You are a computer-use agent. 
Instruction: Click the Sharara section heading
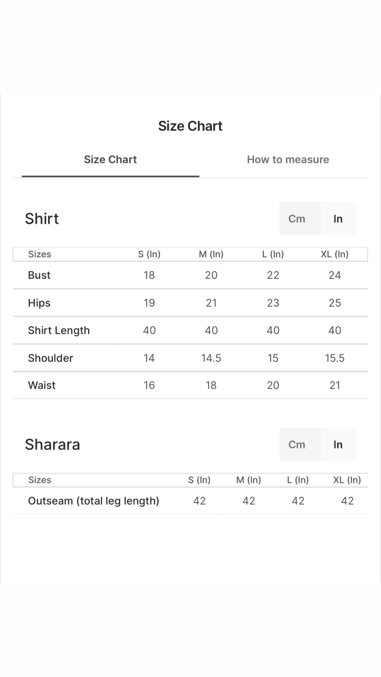tap(52, 445)
